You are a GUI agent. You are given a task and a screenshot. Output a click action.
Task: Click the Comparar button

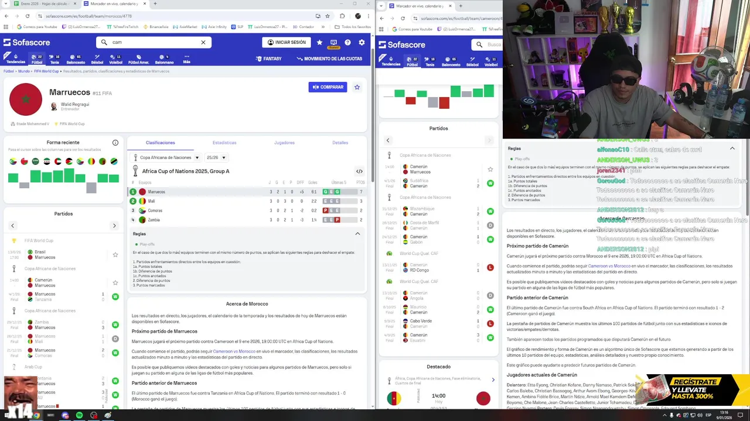coord(328,87)
